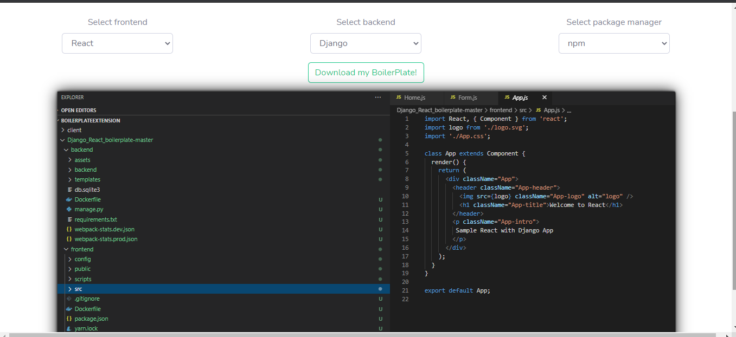Screen dimensions: 736x337
Task: Open yarn.lock in the Explorer
Action: (86, 328)
